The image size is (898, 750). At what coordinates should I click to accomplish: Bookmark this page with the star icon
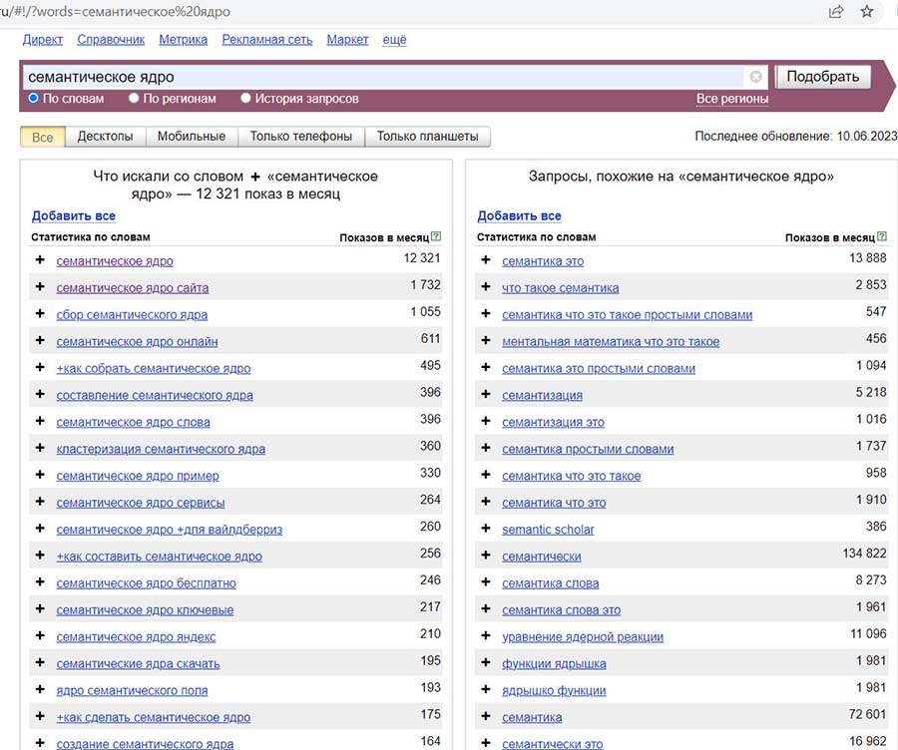pos(866,12)
